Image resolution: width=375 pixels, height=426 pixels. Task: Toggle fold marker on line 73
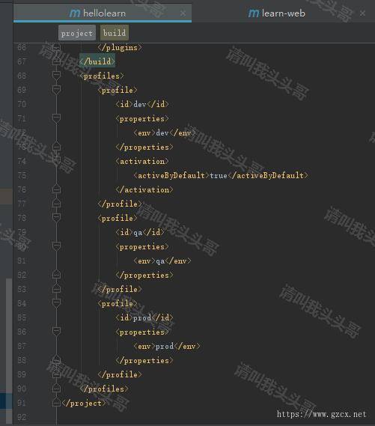coord(56,147)
